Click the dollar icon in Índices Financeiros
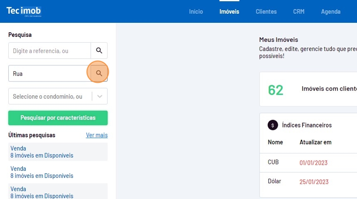The height and width of the screenshot is (199, 357). tap(273, 125)
